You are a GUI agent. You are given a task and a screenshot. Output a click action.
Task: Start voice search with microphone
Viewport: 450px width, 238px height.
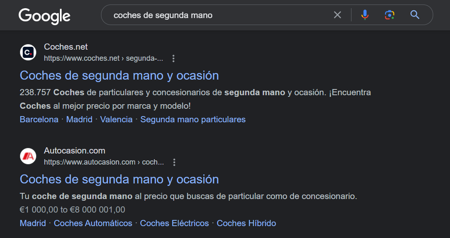[x=365, y=15]
